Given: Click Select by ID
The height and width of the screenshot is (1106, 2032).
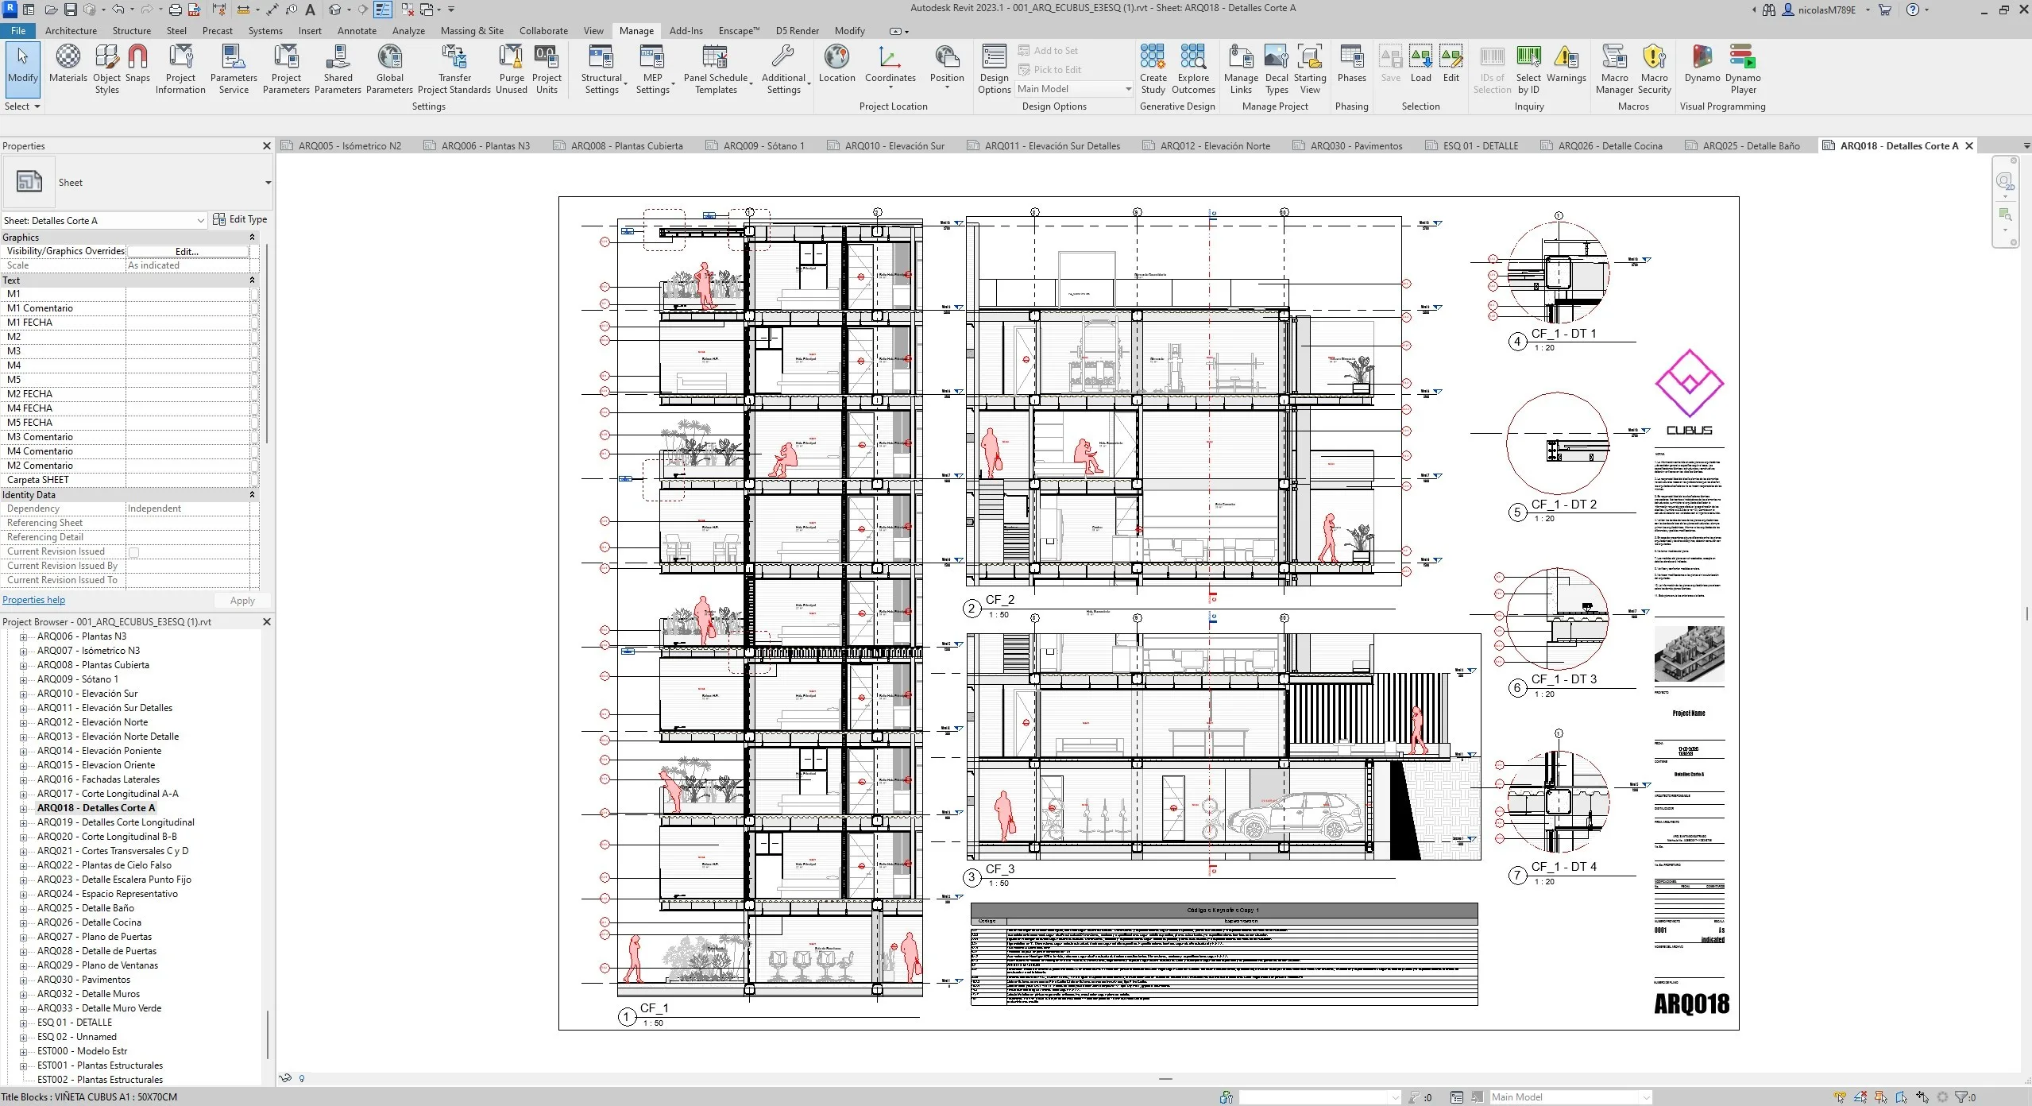Looking at the screenshot, I should (x=1528, y=69).
